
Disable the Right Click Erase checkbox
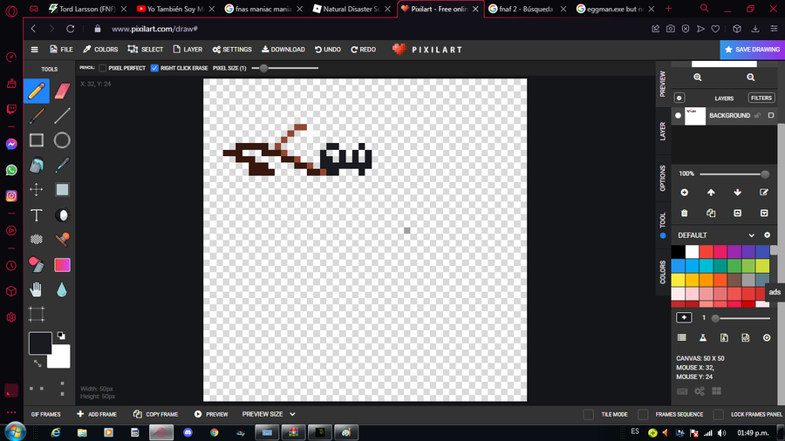coord(154,68)
